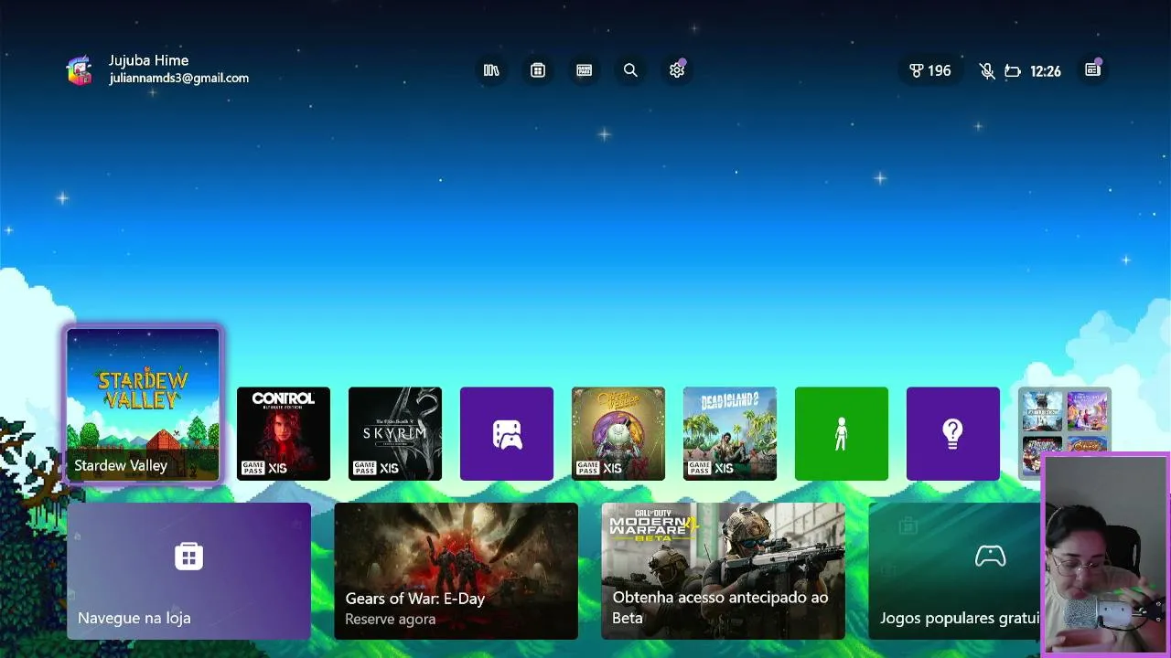Open the notifications news icon
The width and height of the screenshot is (1171, 658).
tap(1092, 70)
